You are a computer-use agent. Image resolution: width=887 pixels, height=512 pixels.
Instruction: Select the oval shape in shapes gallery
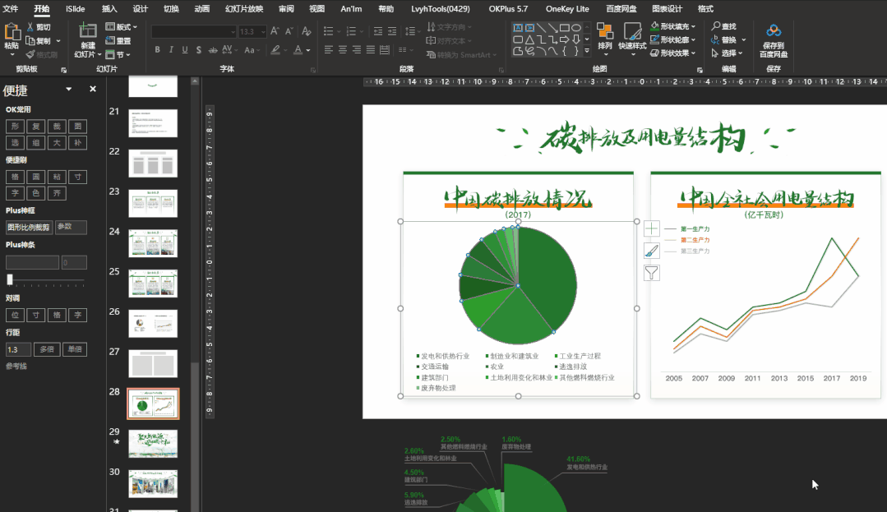click(576, 27)
